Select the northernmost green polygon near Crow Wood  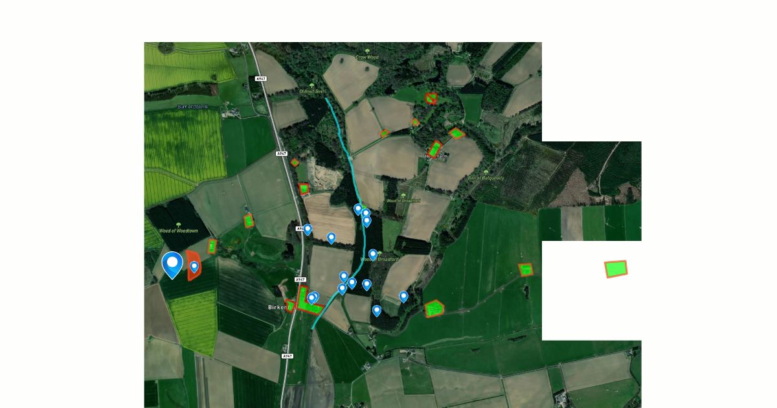click(x=431, y=98)
